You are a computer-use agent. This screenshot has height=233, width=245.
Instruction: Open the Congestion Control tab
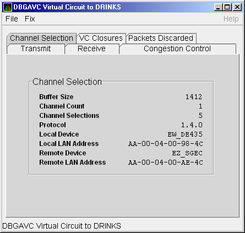click(177, 49)
